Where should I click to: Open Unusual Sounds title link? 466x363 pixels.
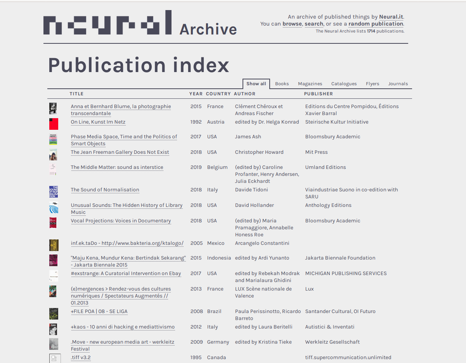click(x=126, y=209)
